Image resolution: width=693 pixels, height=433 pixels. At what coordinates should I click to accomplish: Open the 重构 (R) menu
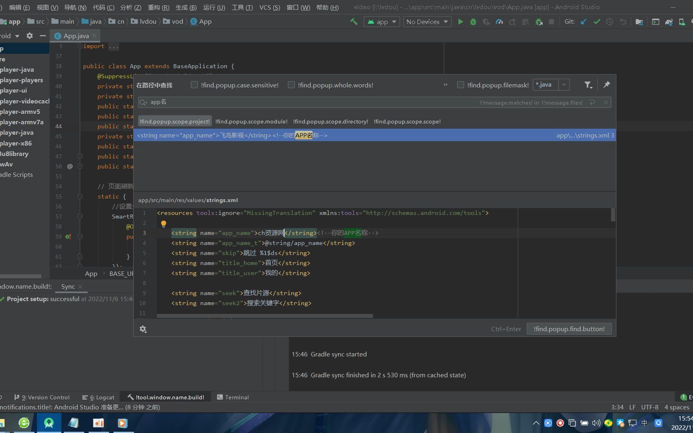point(158,7)
